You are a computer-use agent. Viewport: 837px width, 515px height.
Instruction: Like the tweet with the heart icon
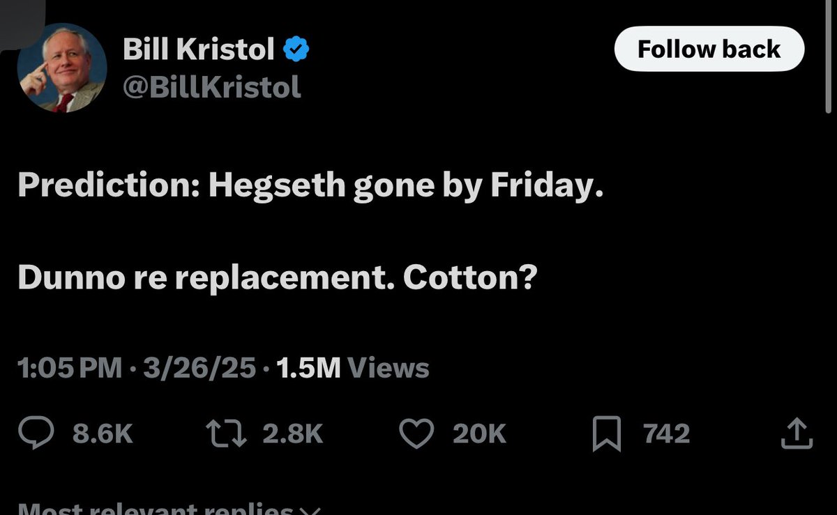pyautogui.click(x=416, y=433)
